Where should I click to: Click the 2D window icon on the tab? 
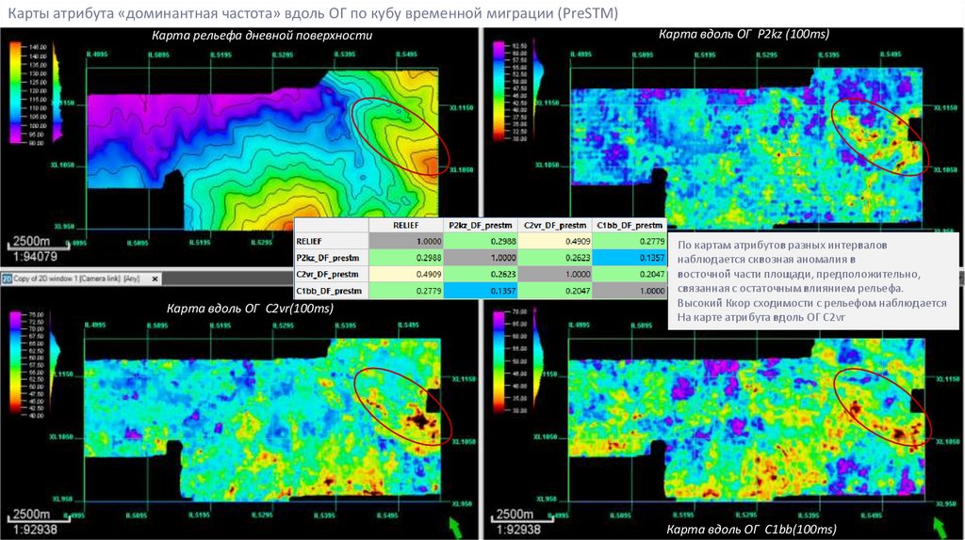click(x=7, y=278)
